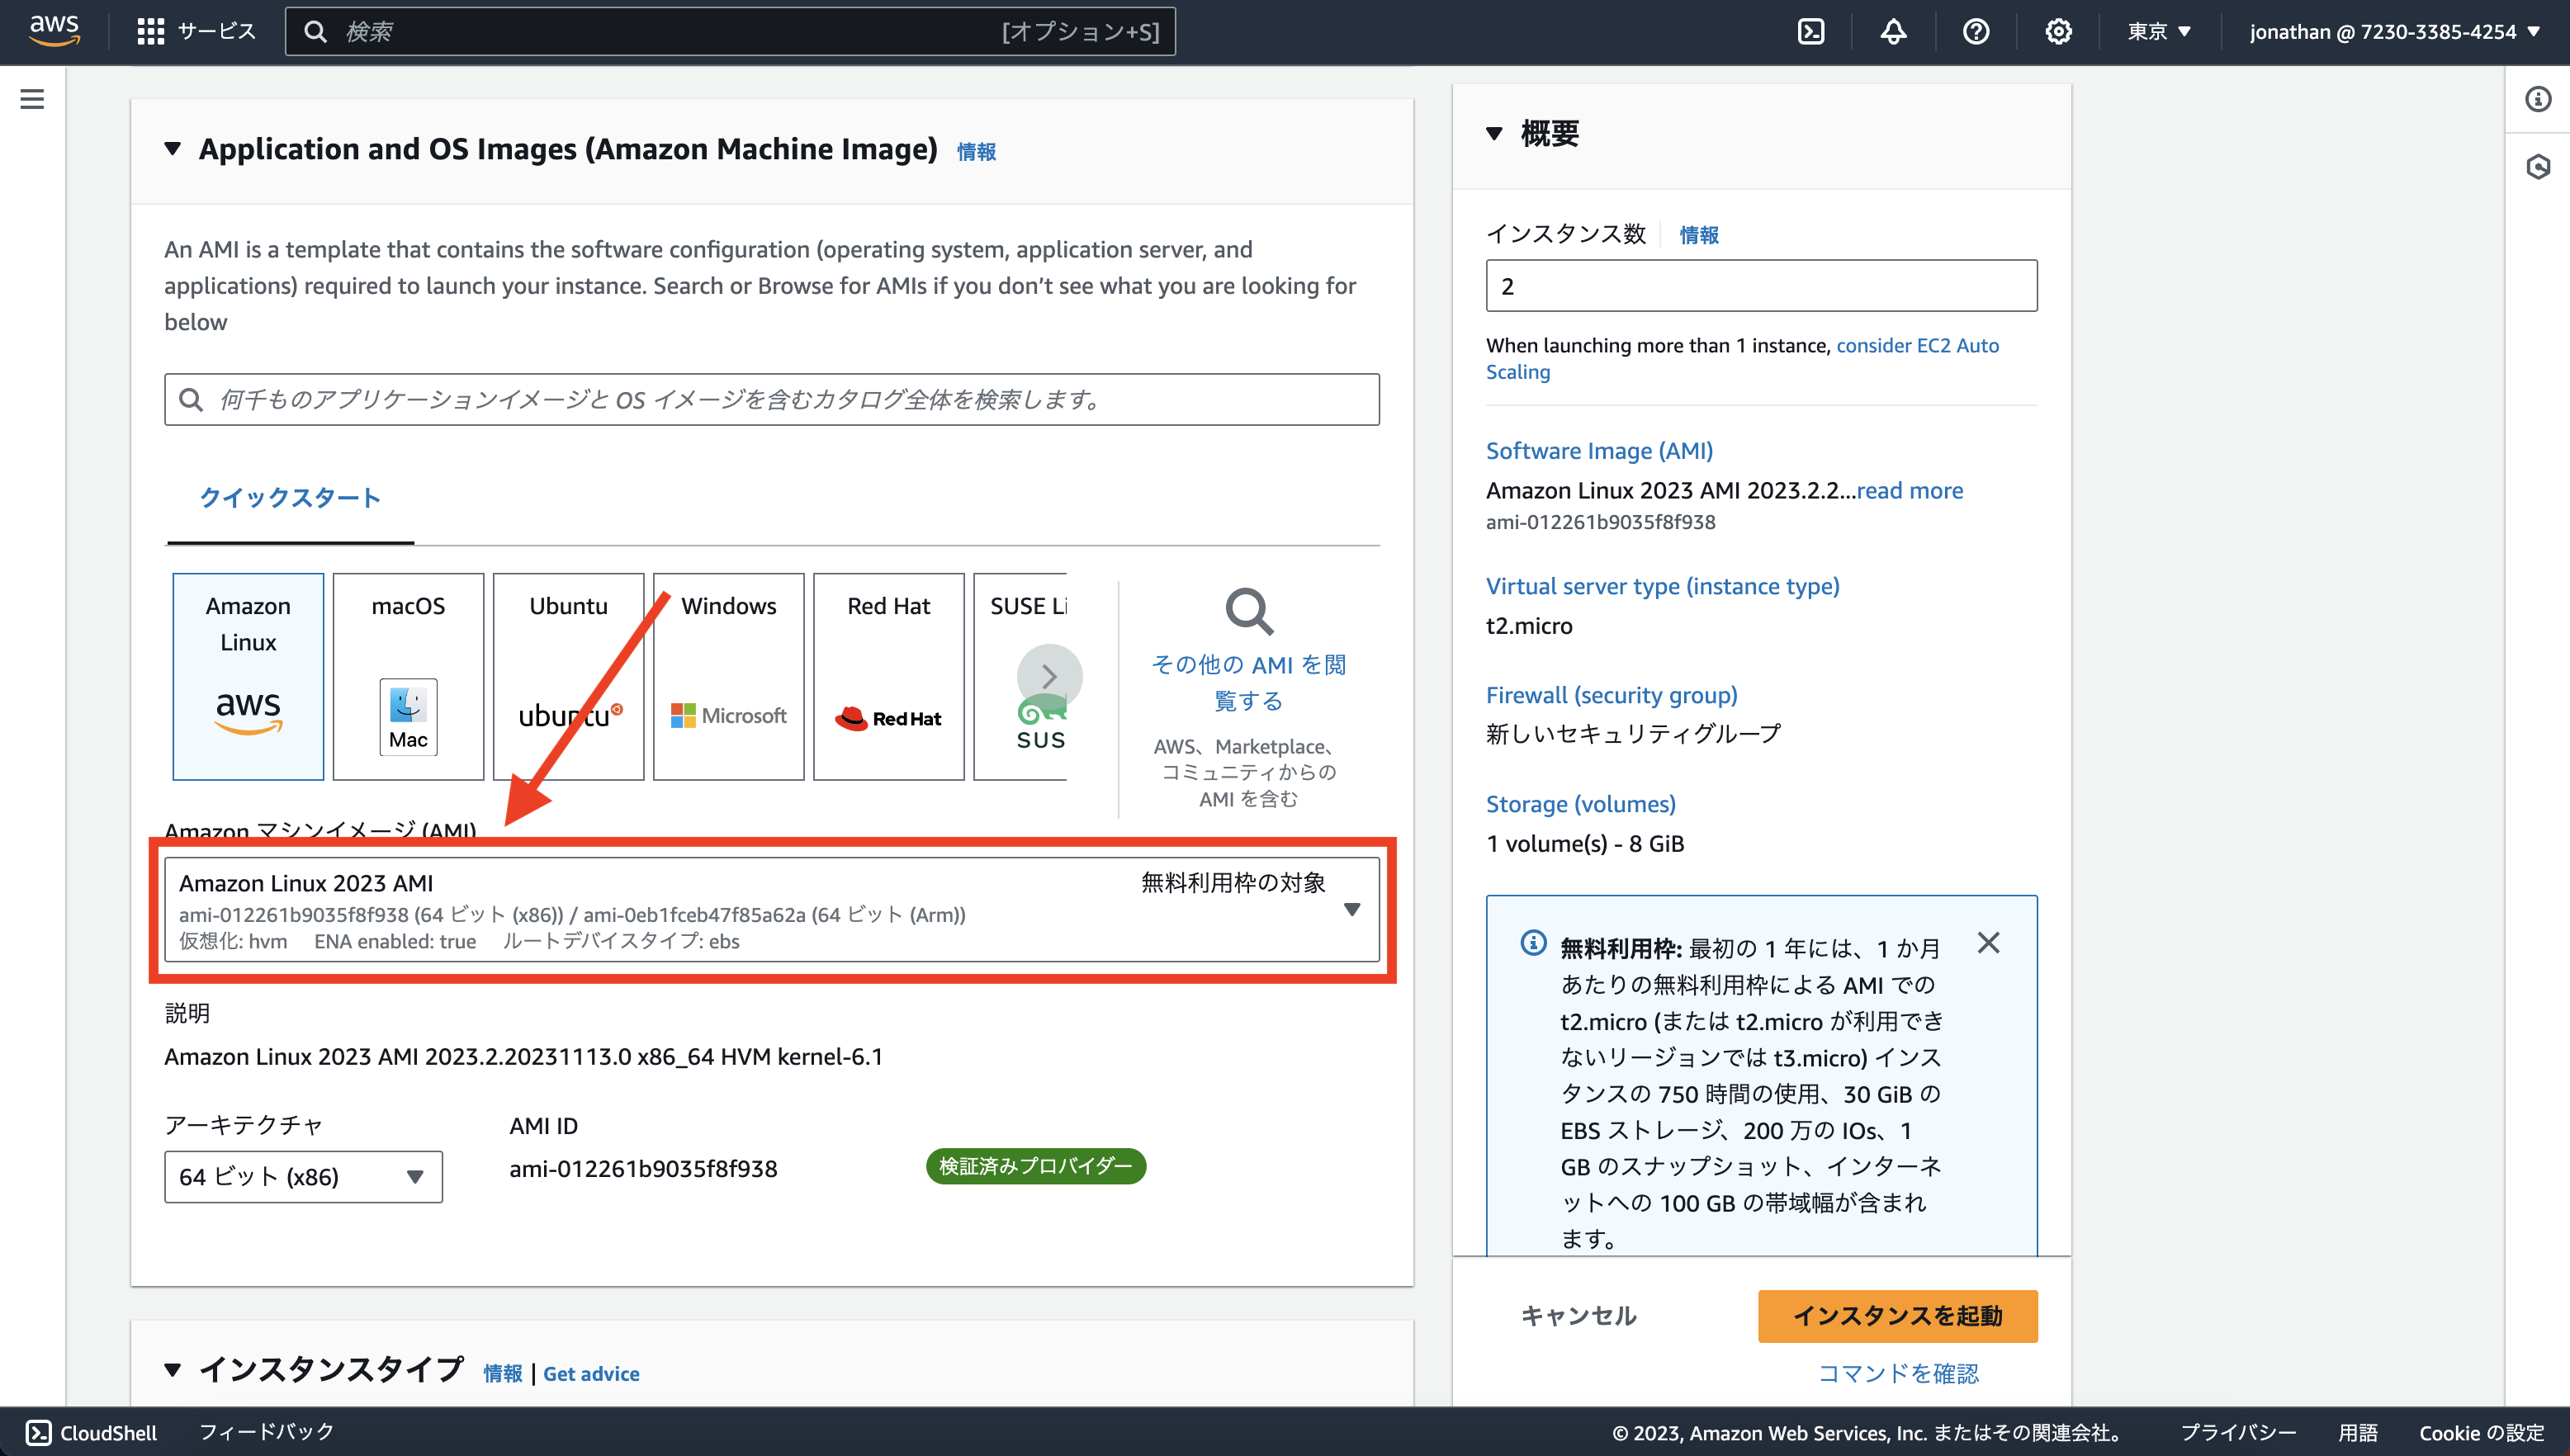Select the Ubuntu AMI tile

568,676
